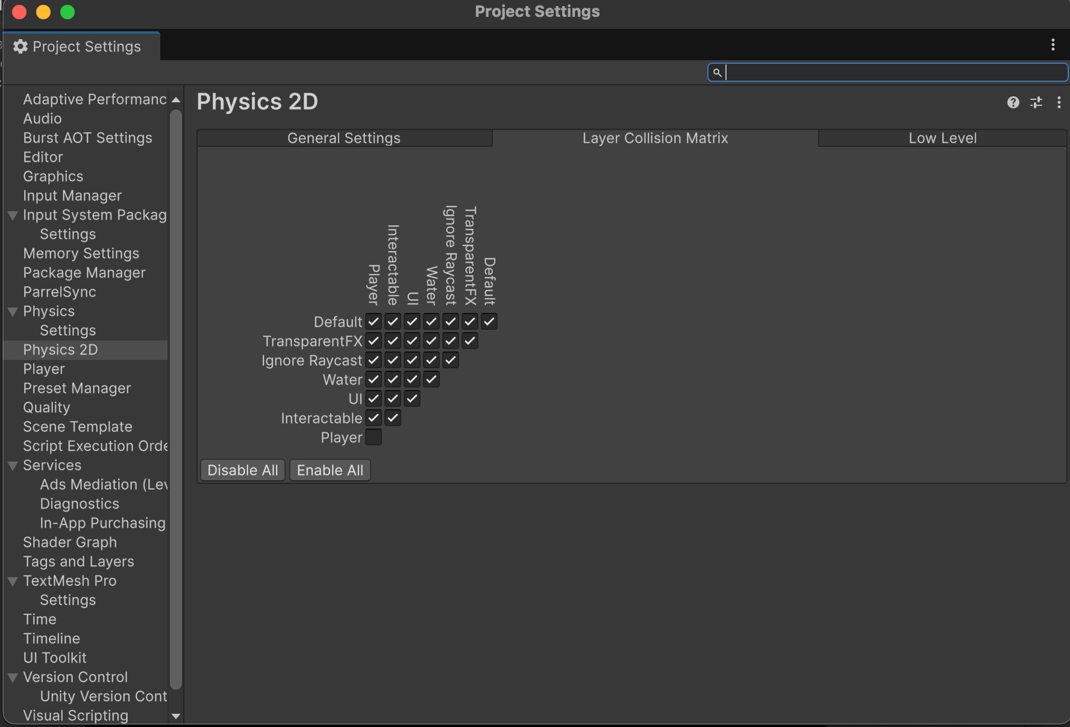This screenshot has height=727, width=1070.
Task: Enable the Player versus Player collision checkbox
Action: tap(374, 437)
